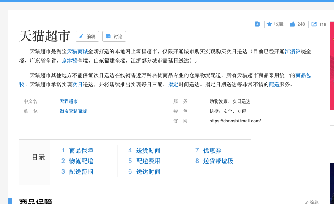Open the 配送 link in second paragraph
This screenshot has width=334, height=204.
click(x=274, y=85)
